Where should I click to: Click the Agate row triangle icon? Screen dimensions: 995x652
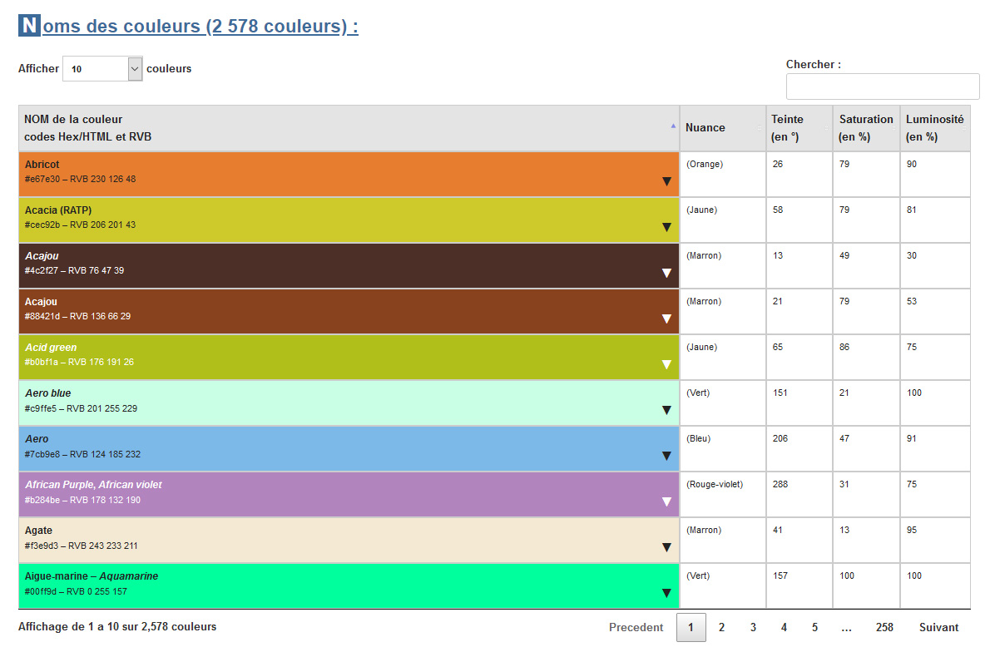[666, 547]
